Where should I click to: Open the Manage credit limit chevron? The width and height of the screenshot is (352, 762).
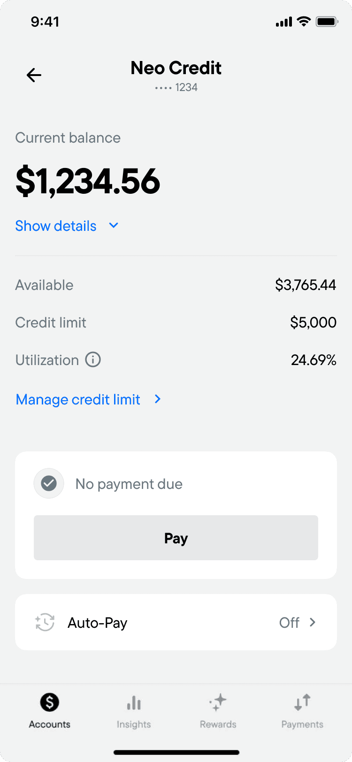[x=158, y=399]
